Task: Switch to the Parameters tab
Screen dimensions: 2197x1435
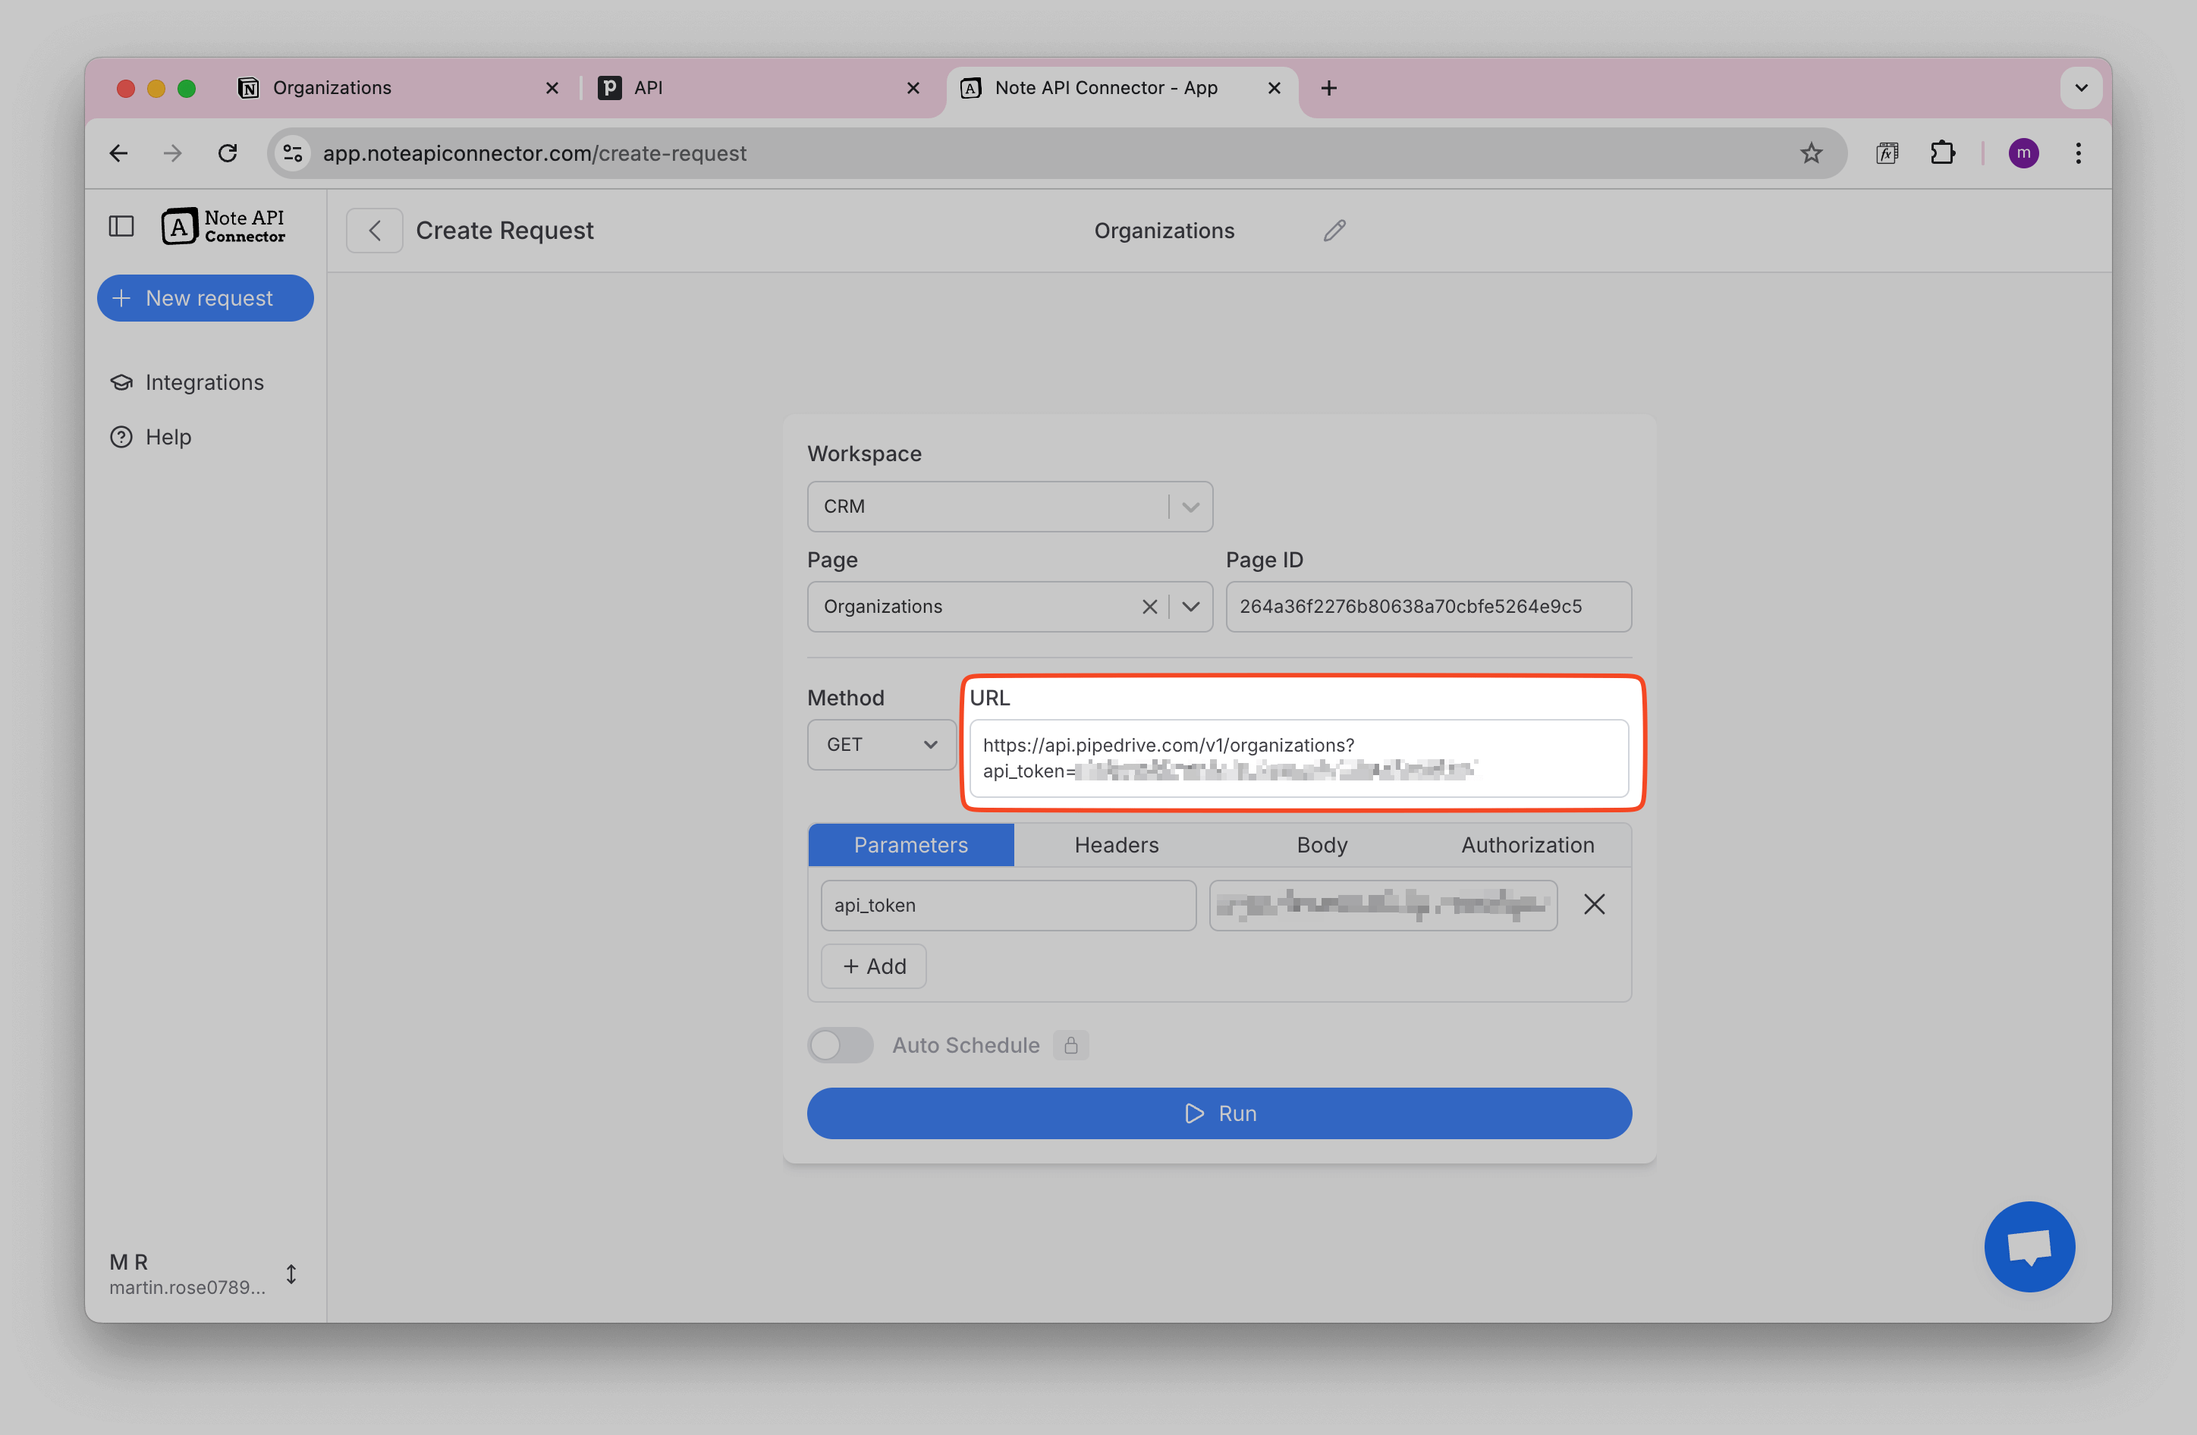Action: pyautogui.click(x=910, y=844)
